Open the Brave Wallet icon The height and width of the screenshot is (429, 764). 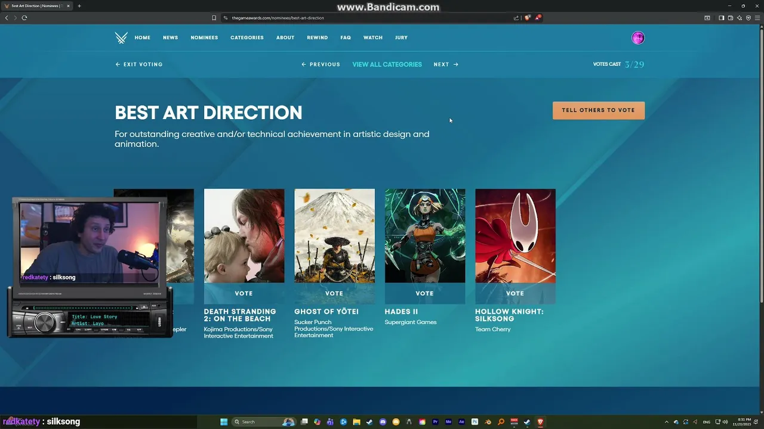pos(731,18)
